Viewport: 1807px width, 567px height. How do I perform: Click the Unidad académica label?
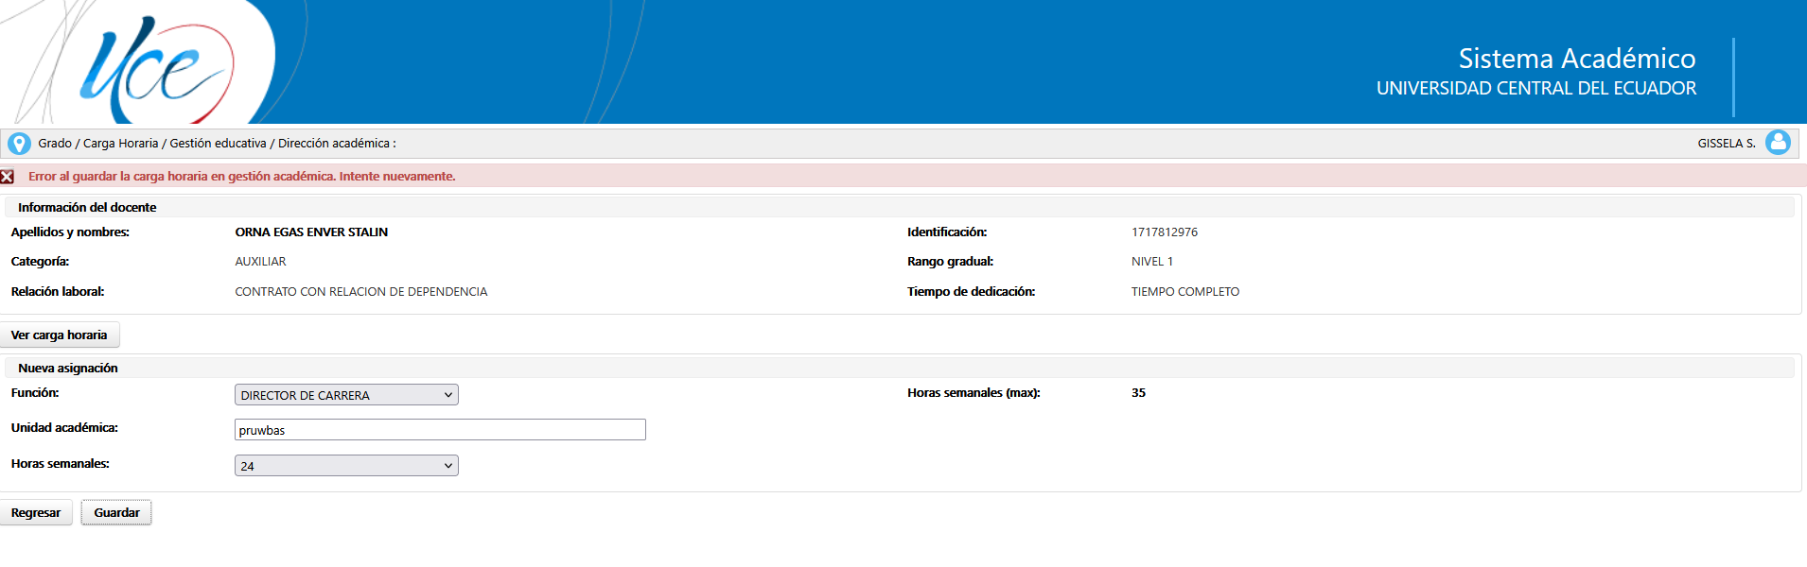[x=64, y=428]
